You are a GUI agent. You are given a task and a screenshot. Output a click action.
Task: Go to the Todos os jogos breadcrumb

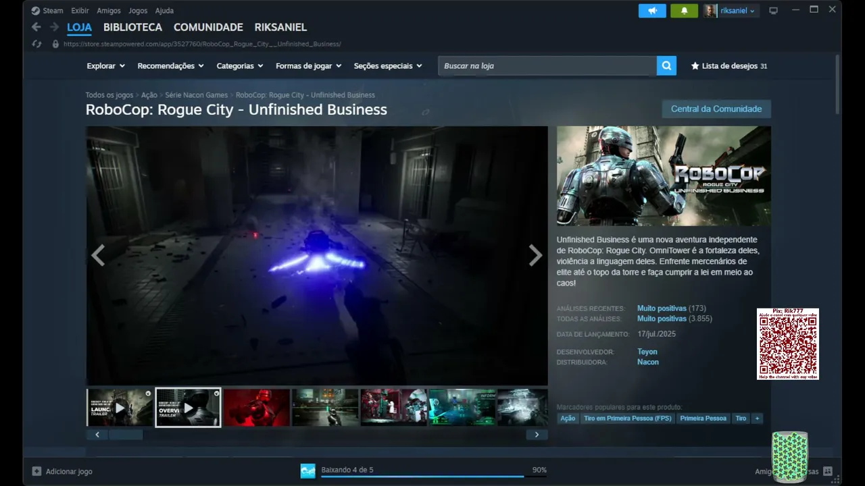(109, 95)
